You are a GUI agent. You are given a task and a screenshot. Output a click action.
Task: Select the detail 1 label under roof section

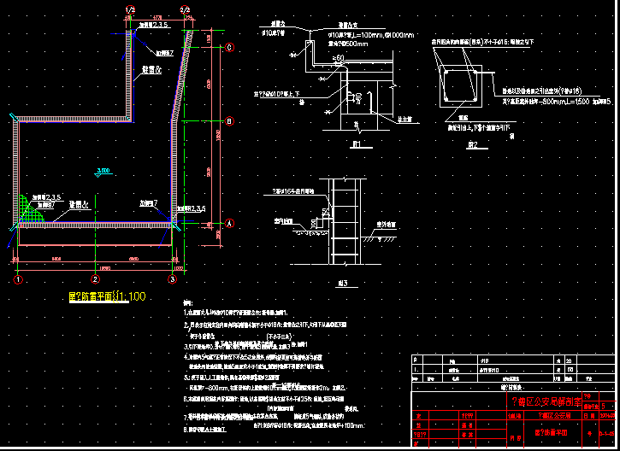tap(356, 145)
